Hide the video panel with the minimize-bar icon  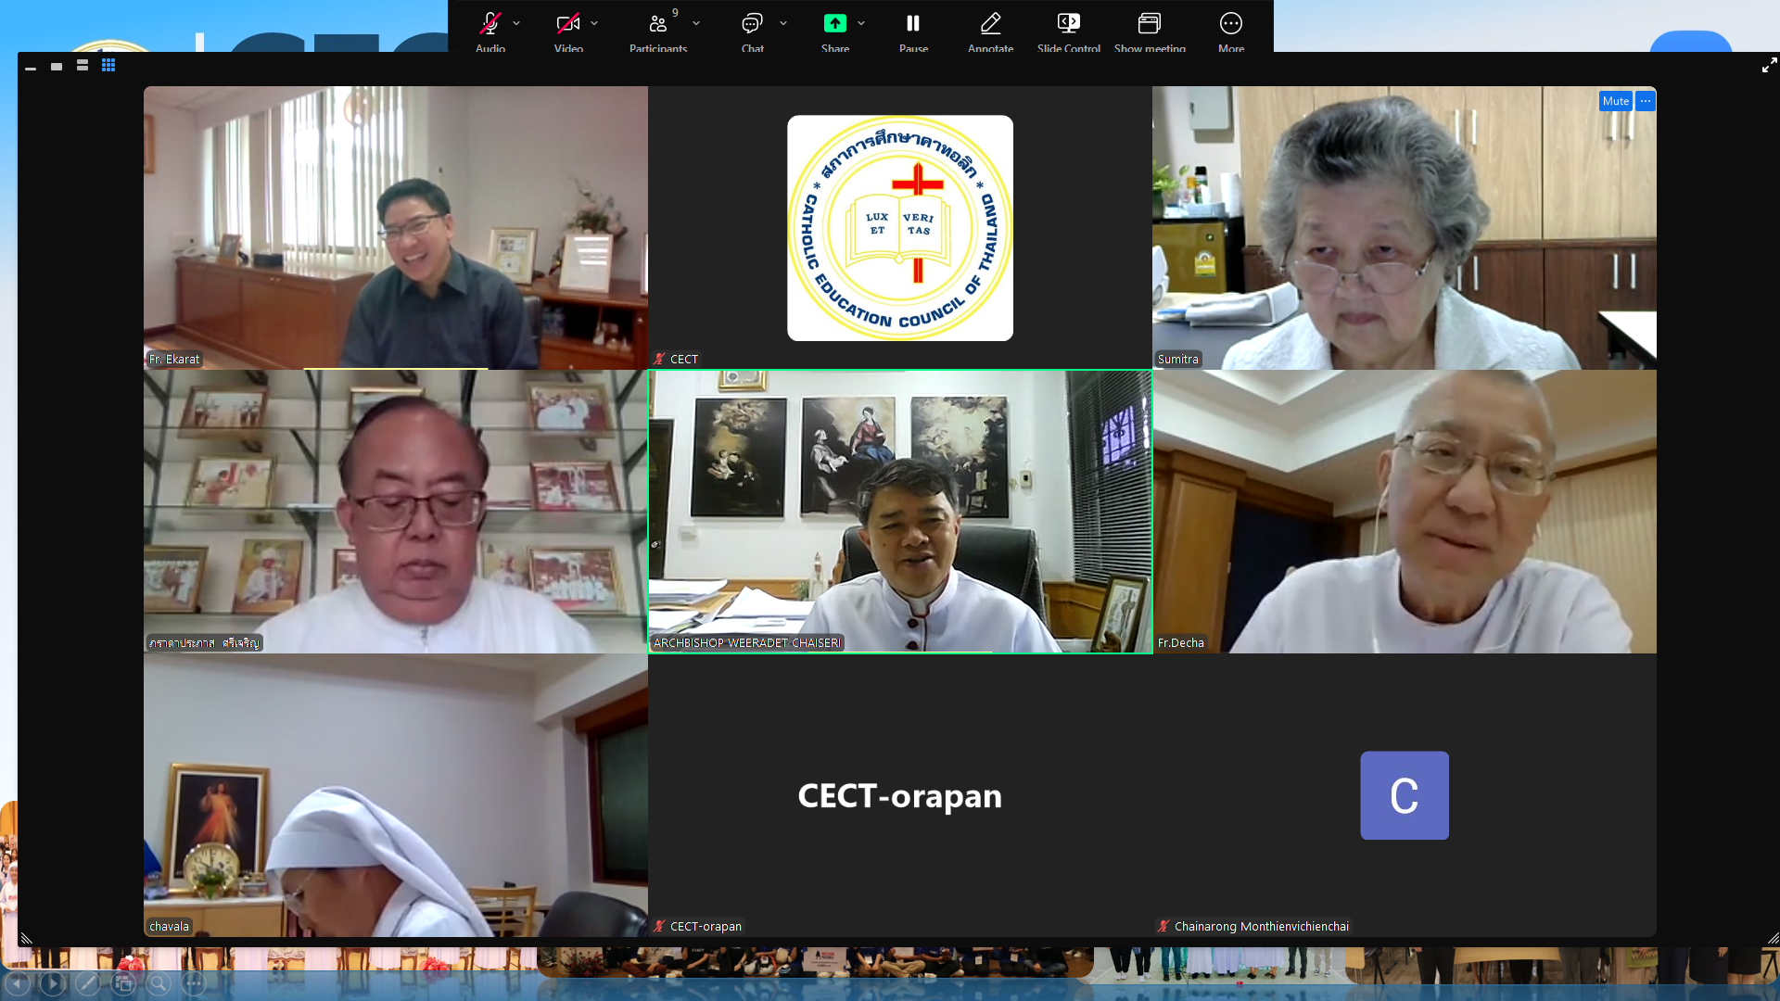click(31, 67)
